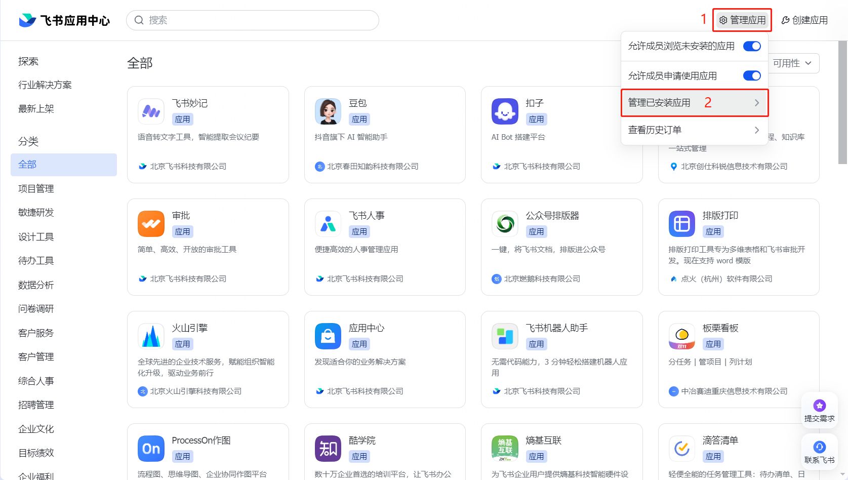Viewport: 848px width, 480px height.
Task: Select the 客户服务 category
Action: click(x=36, y=333)
